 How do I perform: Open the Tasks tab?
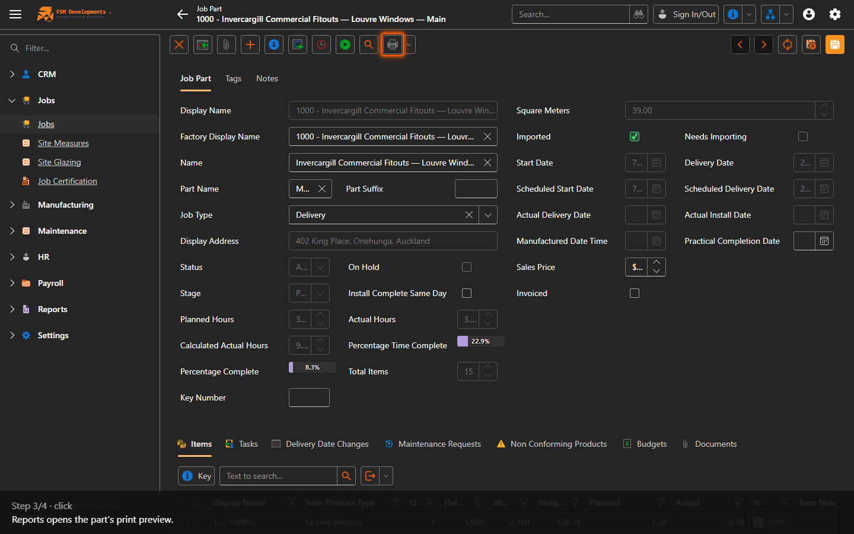click(x=241, y=444)
